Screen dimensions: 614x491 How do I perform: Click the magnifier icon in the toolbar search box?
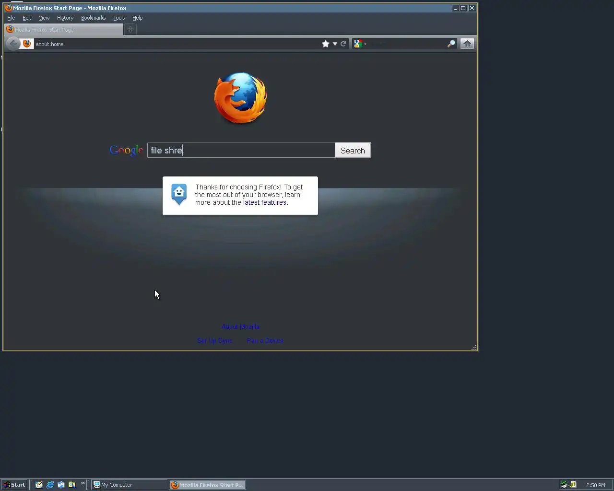pos(451,44)
